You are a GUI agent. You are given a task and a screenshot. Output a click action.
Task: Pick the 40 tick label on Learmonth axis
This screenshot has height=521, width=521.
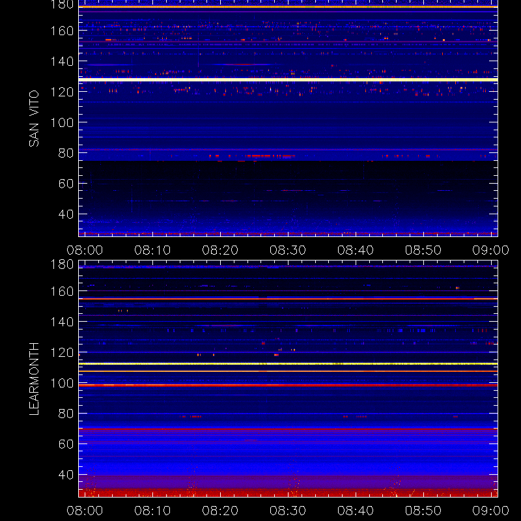(x=66, y=475)
